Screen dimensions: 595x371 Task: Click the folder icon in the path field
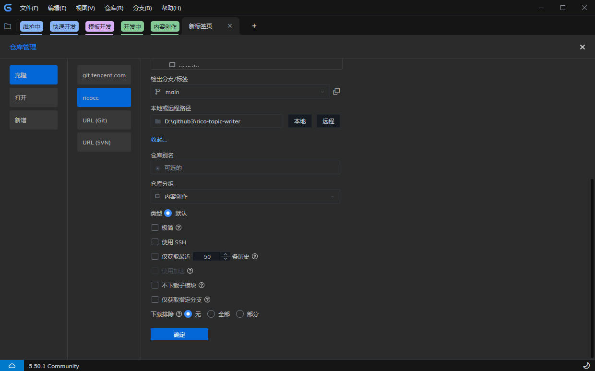tap(158, 121)
